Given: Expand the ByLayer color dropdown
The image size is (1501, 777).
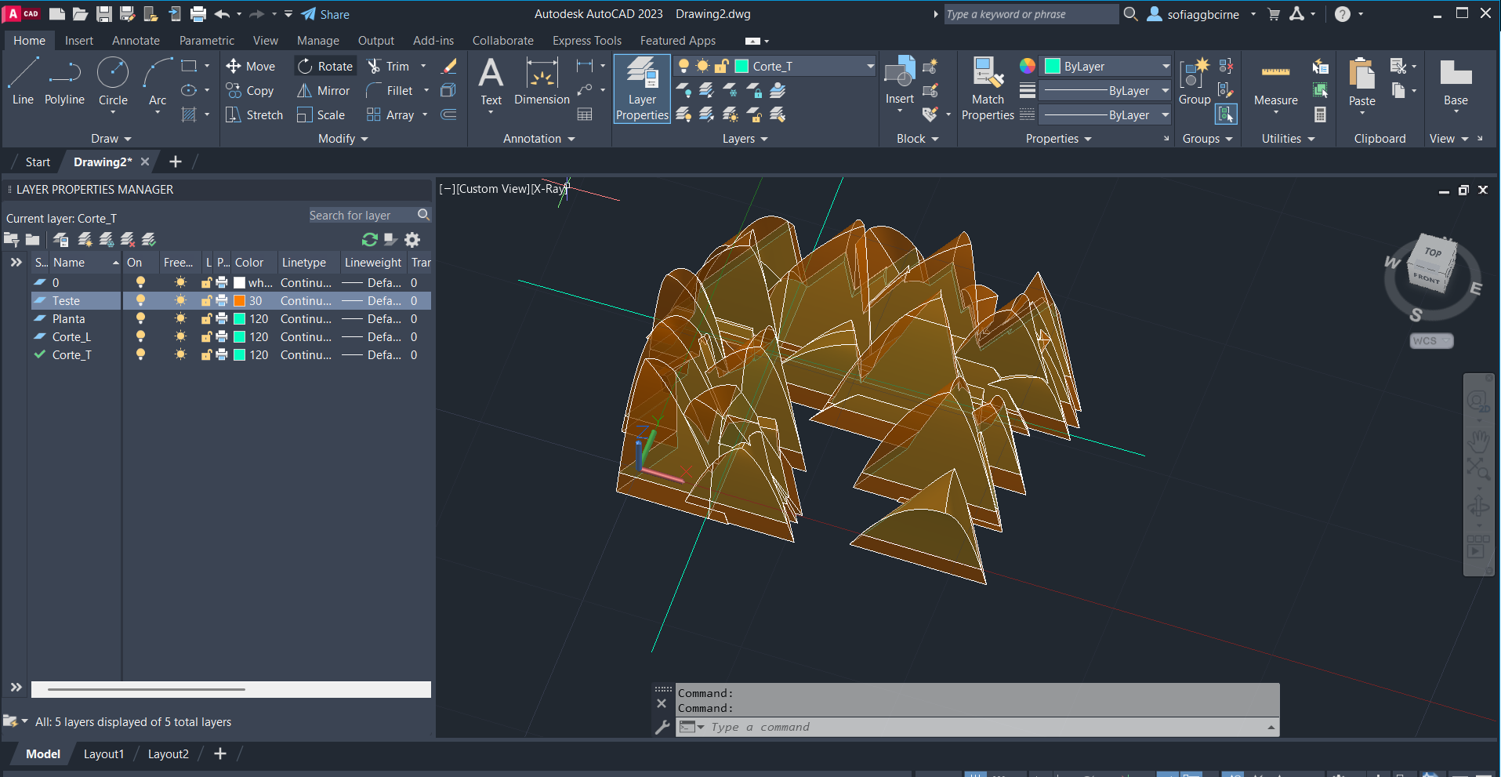Looking at the screenshot, I should pos(1165,67).
